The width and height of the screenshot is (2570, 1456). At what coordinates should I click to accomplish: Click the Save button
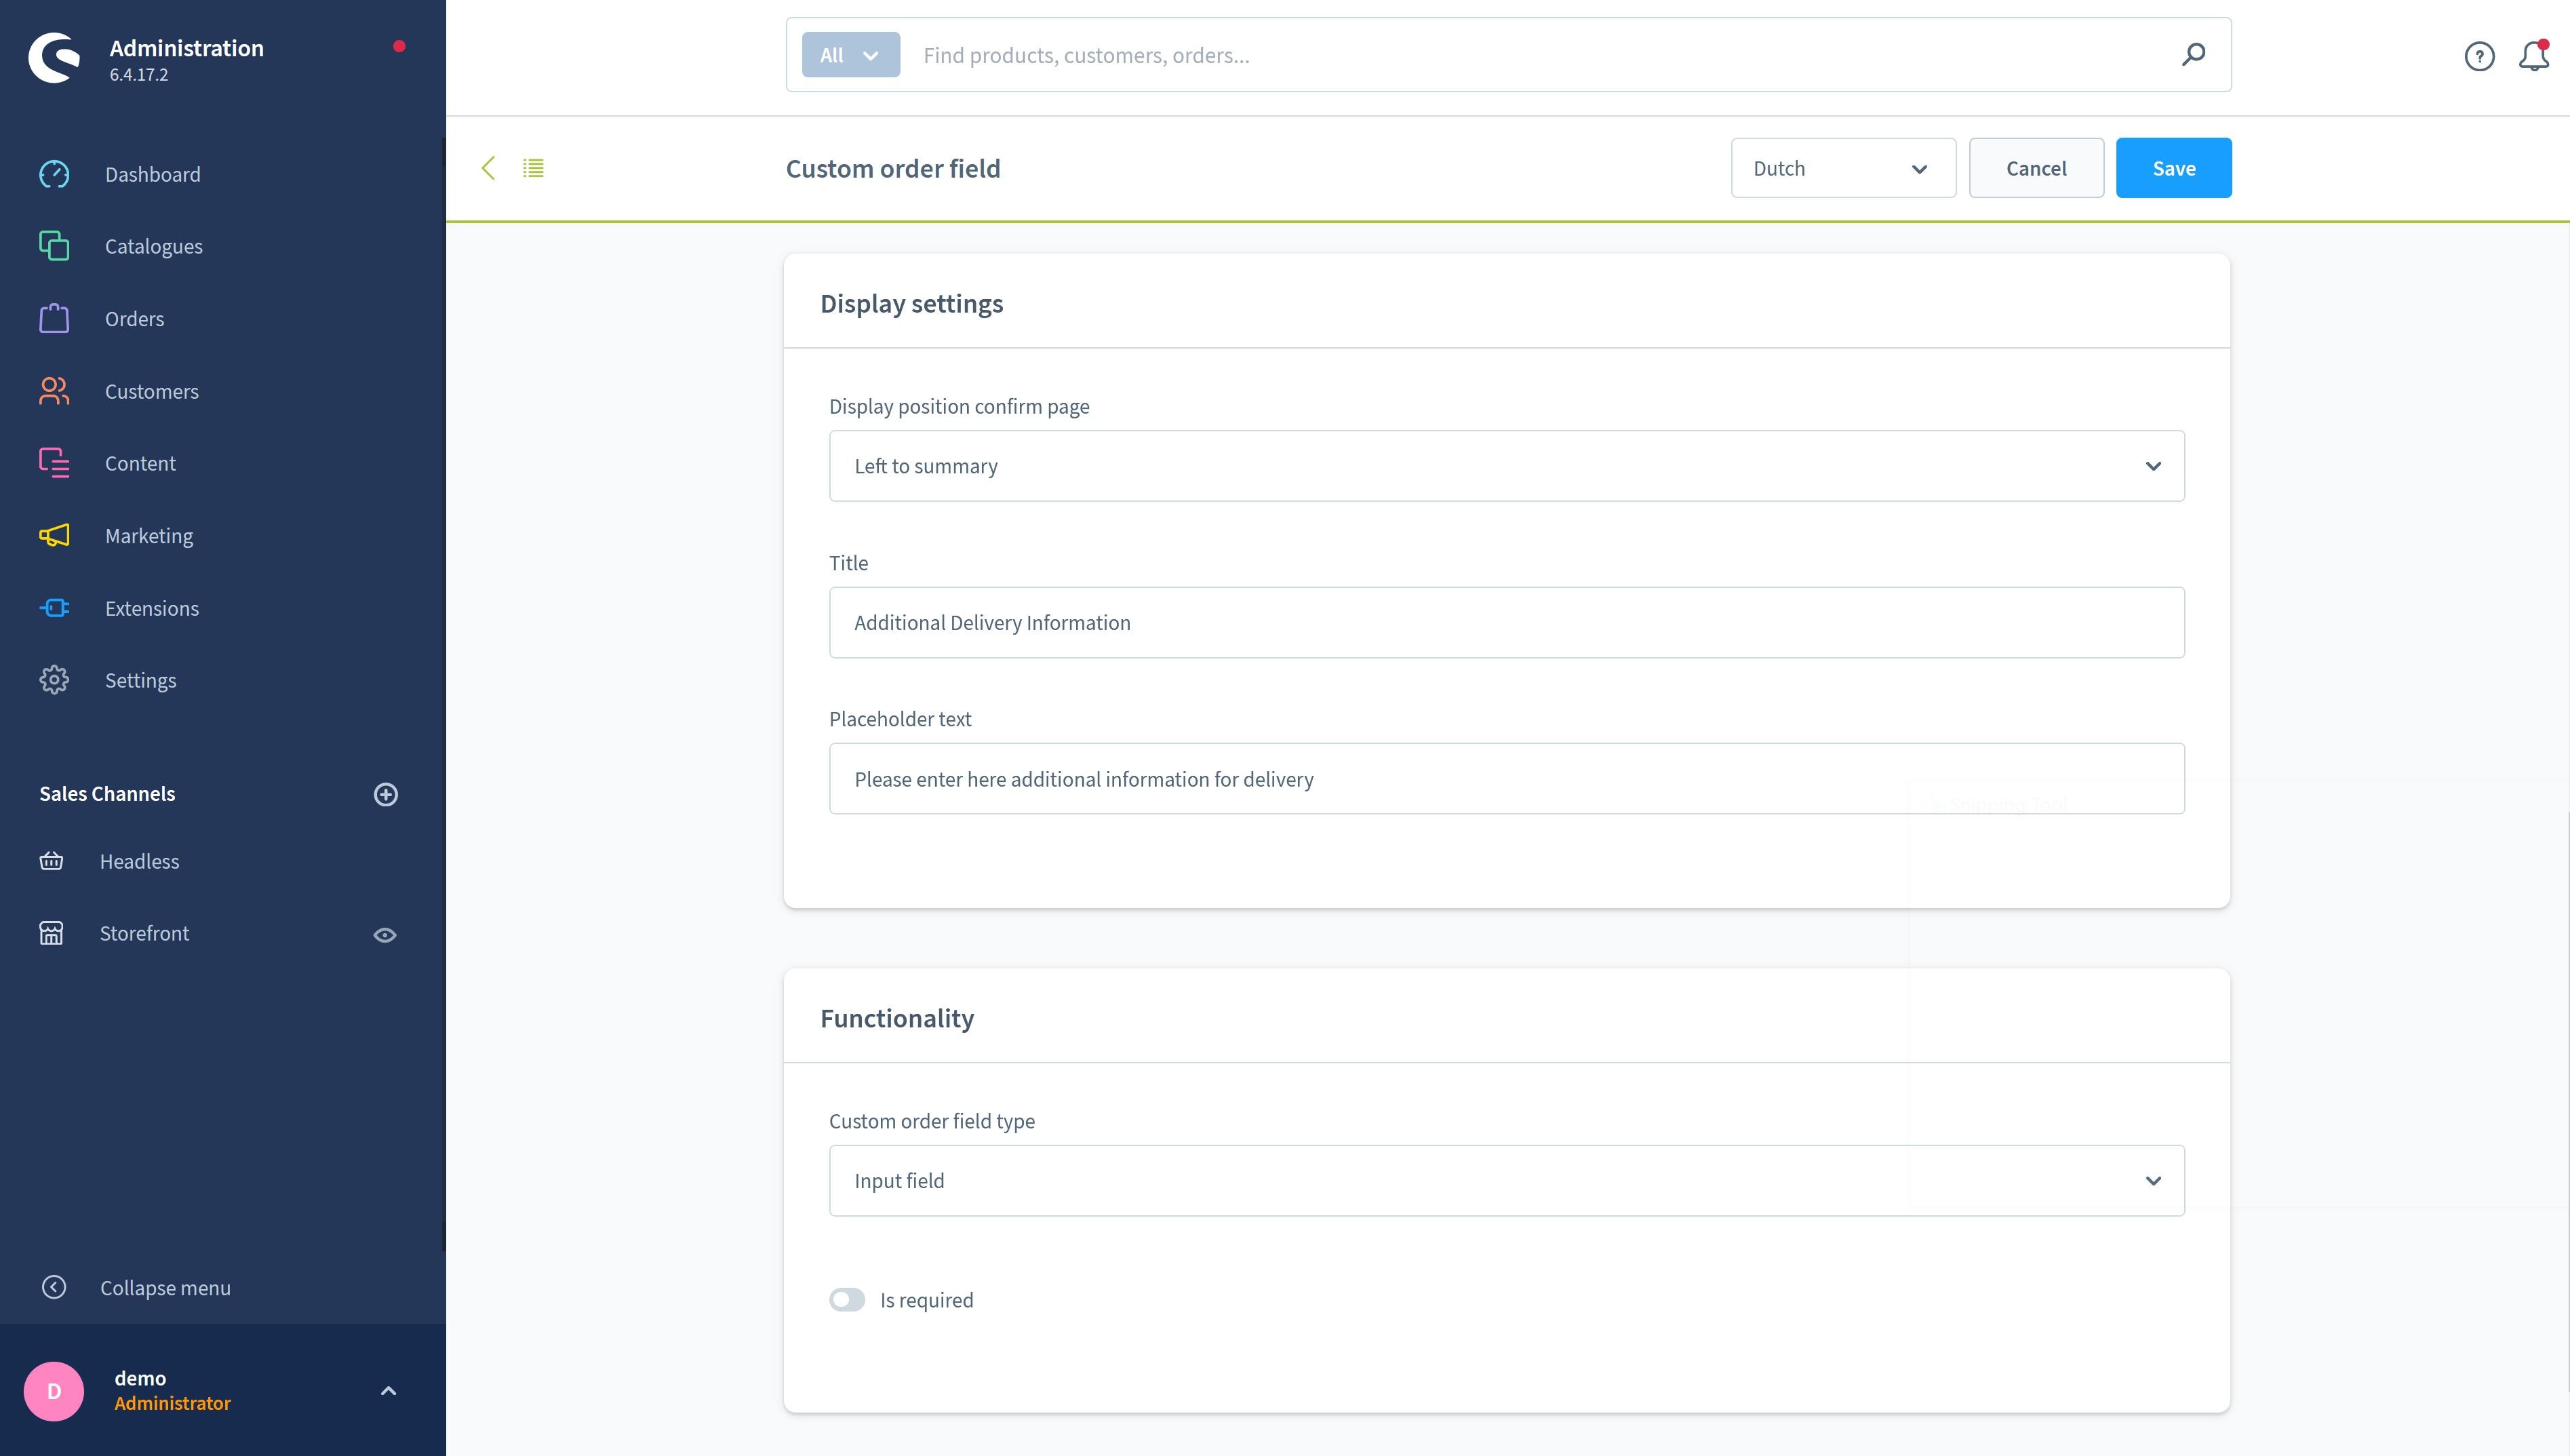[2173, 168]
